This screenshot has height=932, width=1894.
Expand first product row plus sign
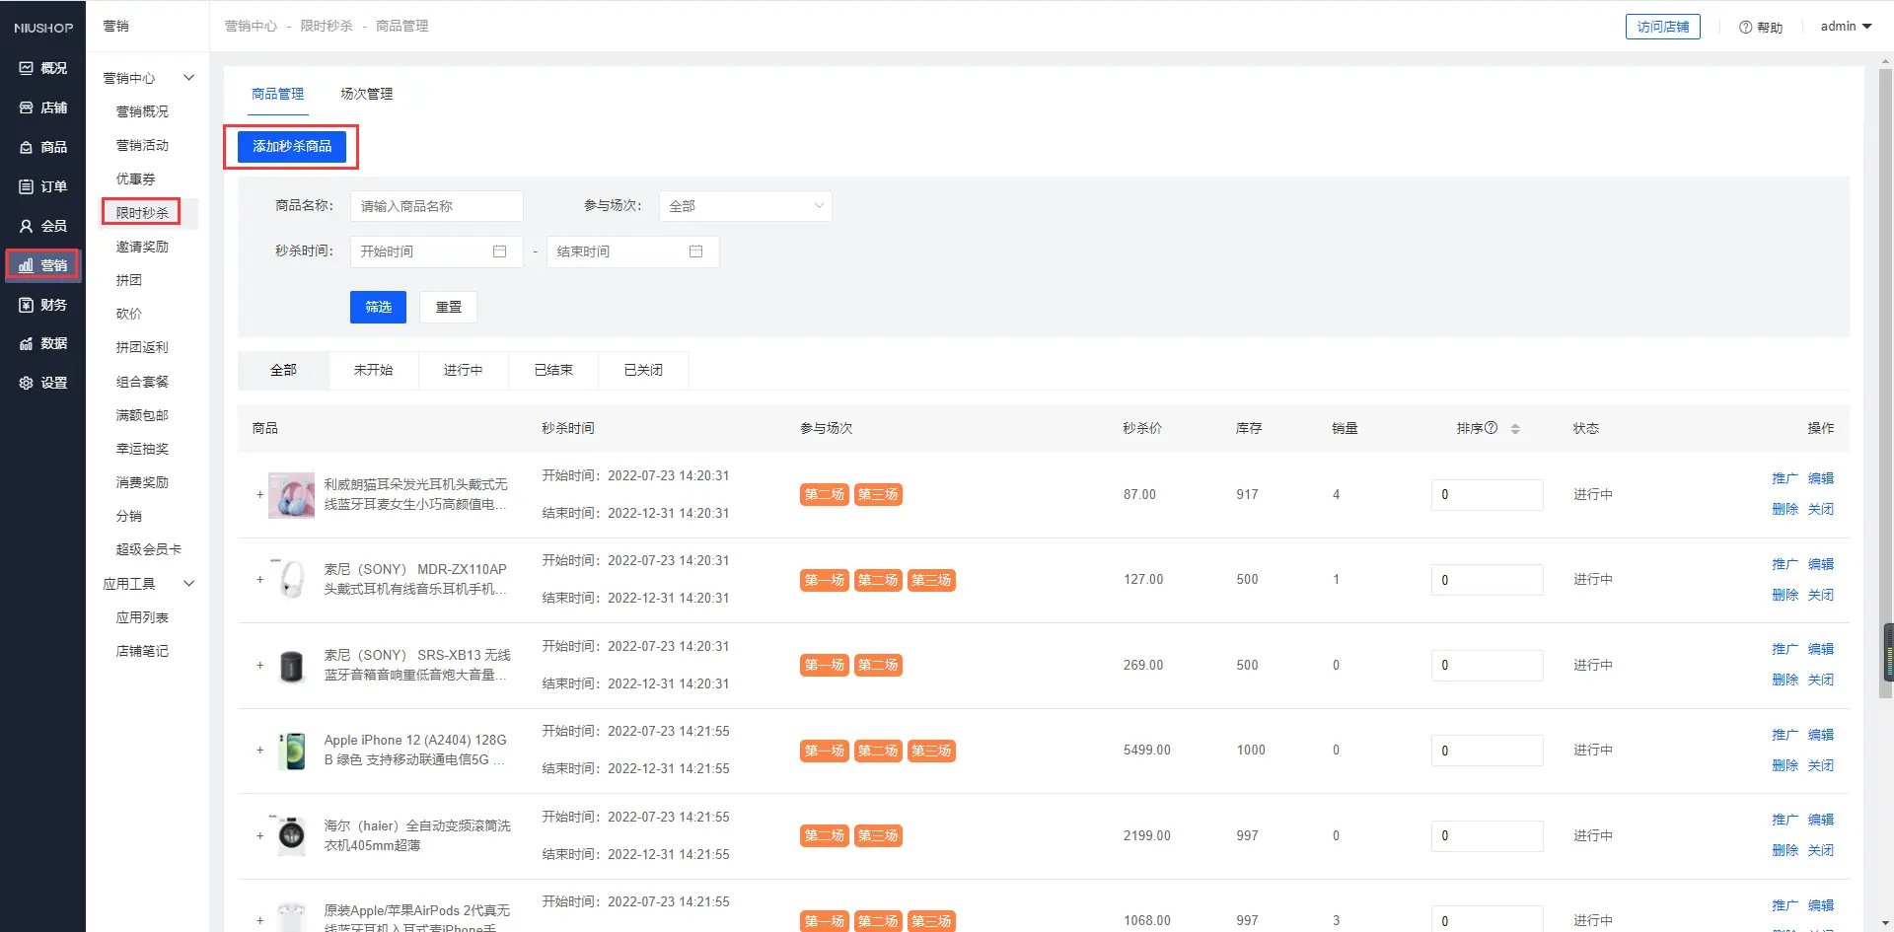click(260, 494)
